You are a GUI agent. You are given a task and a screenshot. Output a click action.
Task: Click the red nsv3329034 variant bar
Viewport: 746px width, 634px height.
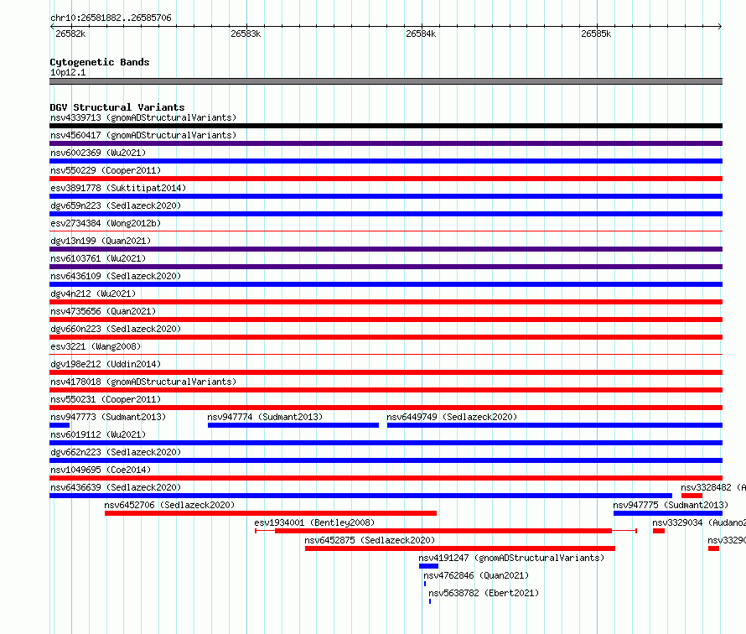(x=659, y=531)
